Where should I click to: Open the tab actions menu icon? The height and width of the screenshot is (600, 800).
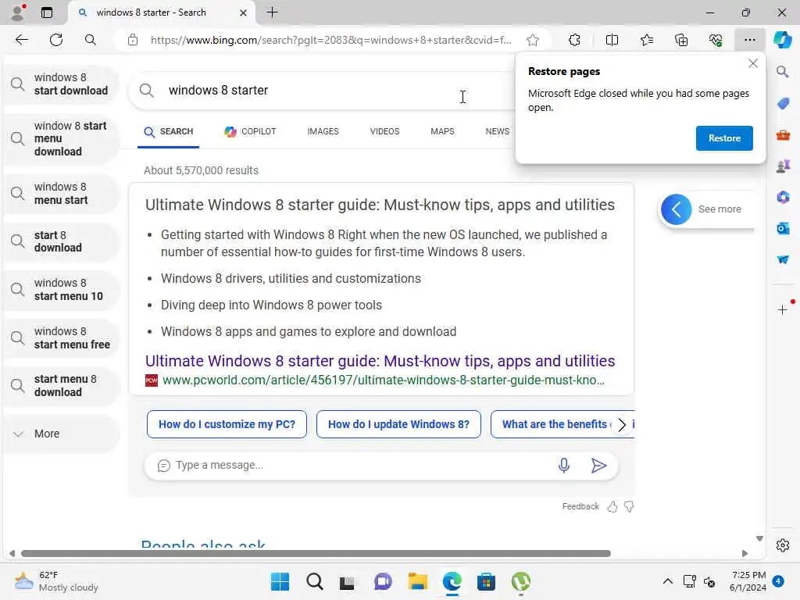[x=47, y=12]
